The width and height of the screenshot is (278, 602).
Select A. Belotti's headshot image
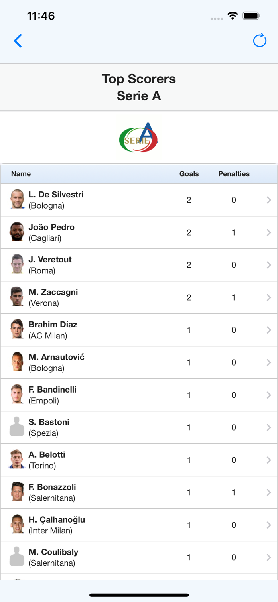click(16, 460)
